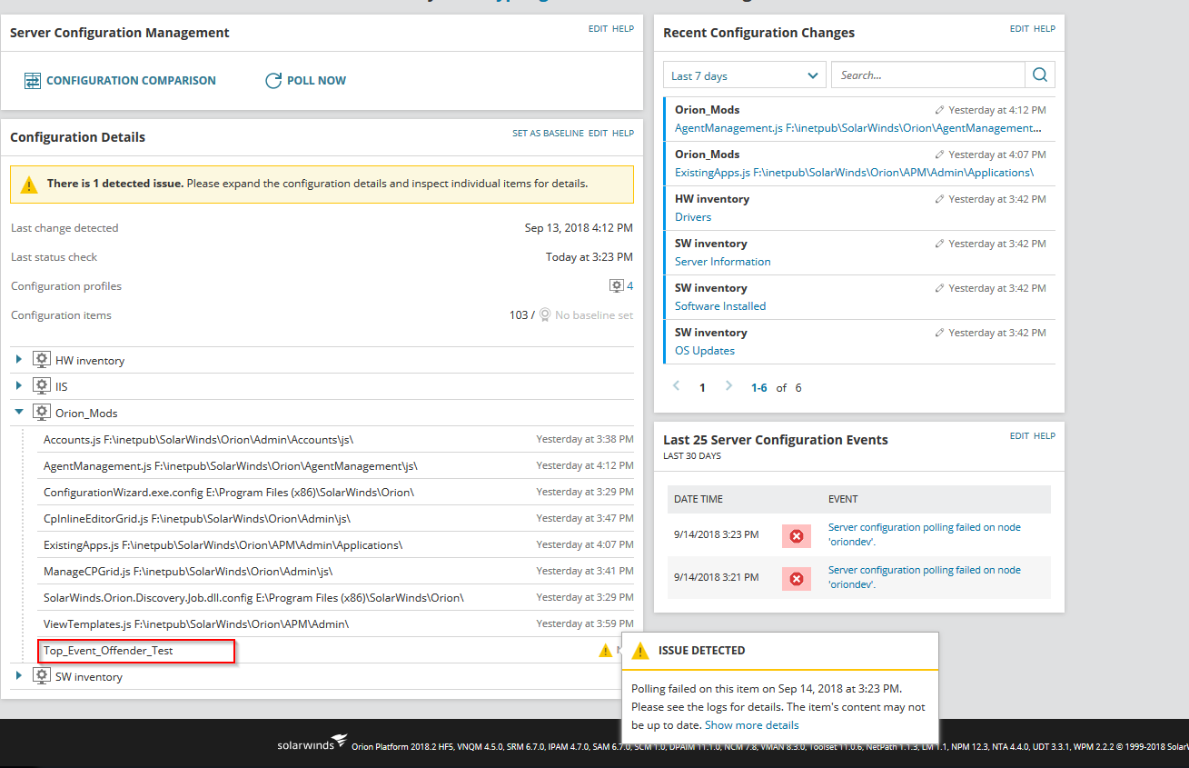Click configuration profiles gear icon

pyautogui.click(x=617, y=286)
